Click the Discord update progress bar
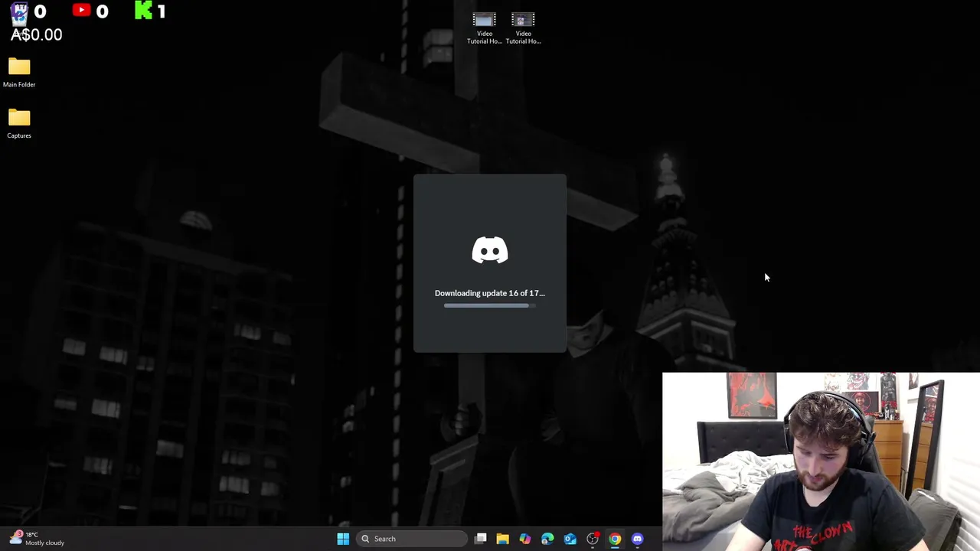Viewport: 980px width, 551px height. (x=490, y=306)
